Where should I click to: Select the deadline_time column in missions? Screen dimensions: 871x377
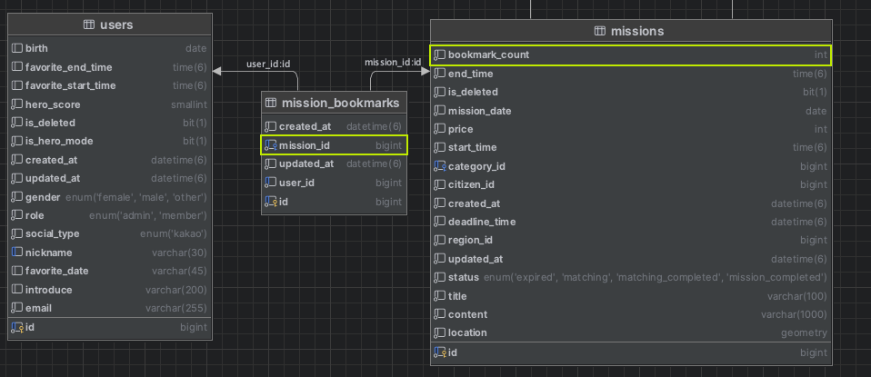(631, 222)
